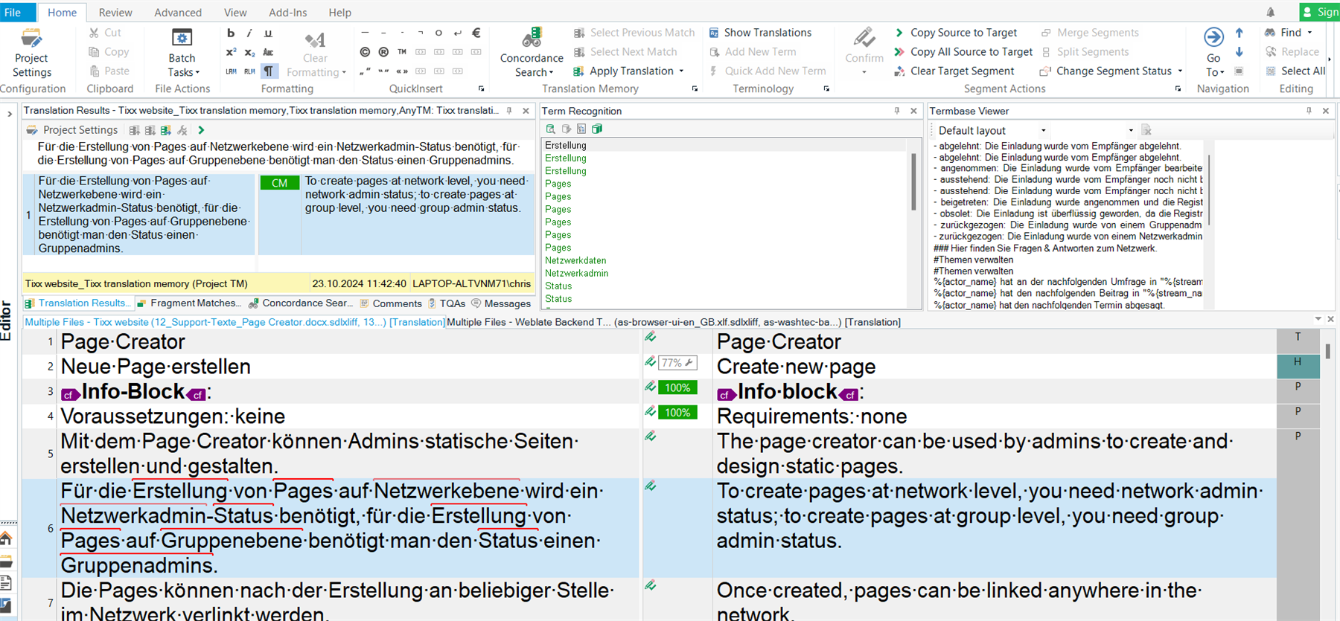Switch to Advanced ribbon tab

tap(178, 13)
